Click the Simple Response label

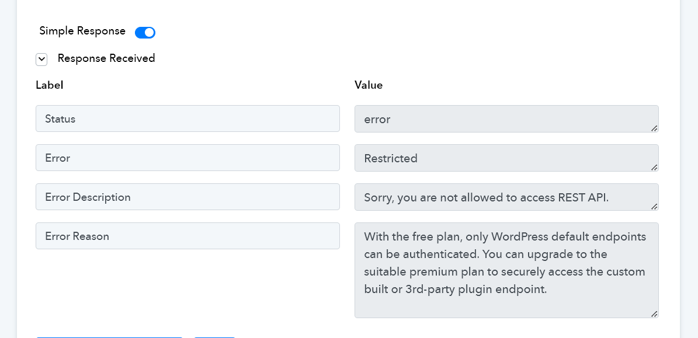pos(82,31)
